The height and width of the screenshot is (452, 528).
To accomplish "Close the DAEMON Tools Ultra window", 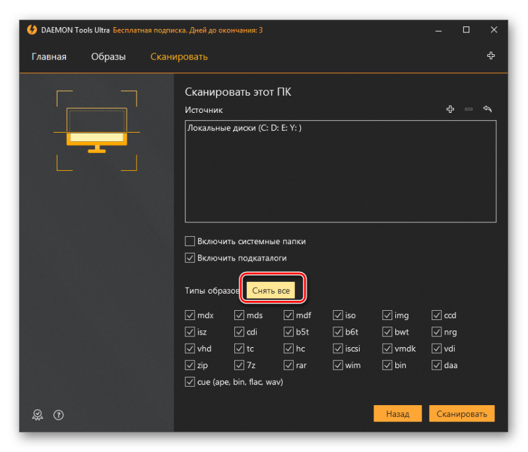I will pyautogui.click(x=494, y=30).
